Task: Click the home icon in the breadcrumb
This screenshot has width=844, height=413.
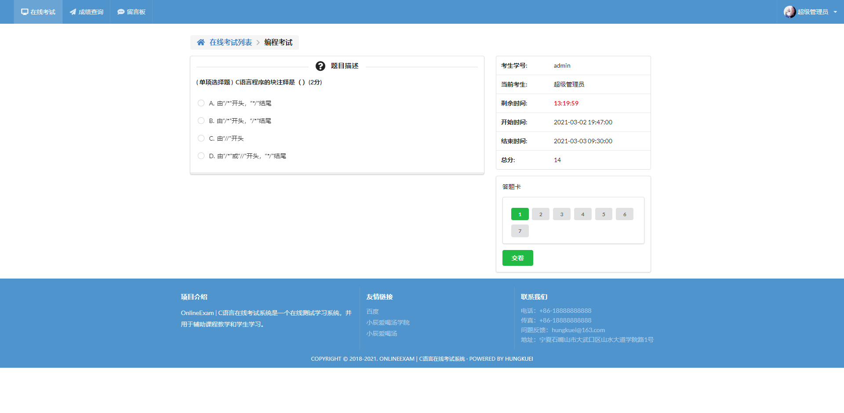Action: pyautogui.click(x=201, y=42)
